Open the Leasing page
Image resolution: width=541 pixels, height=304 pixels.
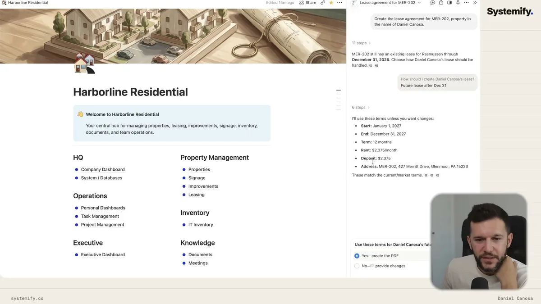(x=197, y=195)
